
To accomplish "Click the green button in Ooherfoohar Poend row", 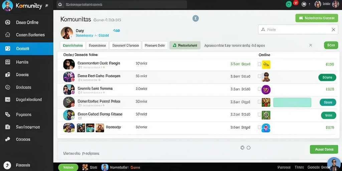I will pos(328,102).
